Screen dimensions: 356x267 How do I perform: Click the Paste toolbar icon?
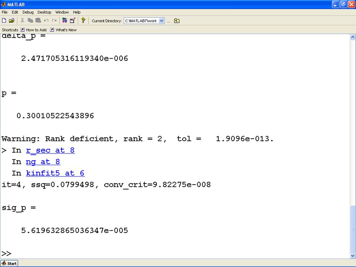coord(38,21)
